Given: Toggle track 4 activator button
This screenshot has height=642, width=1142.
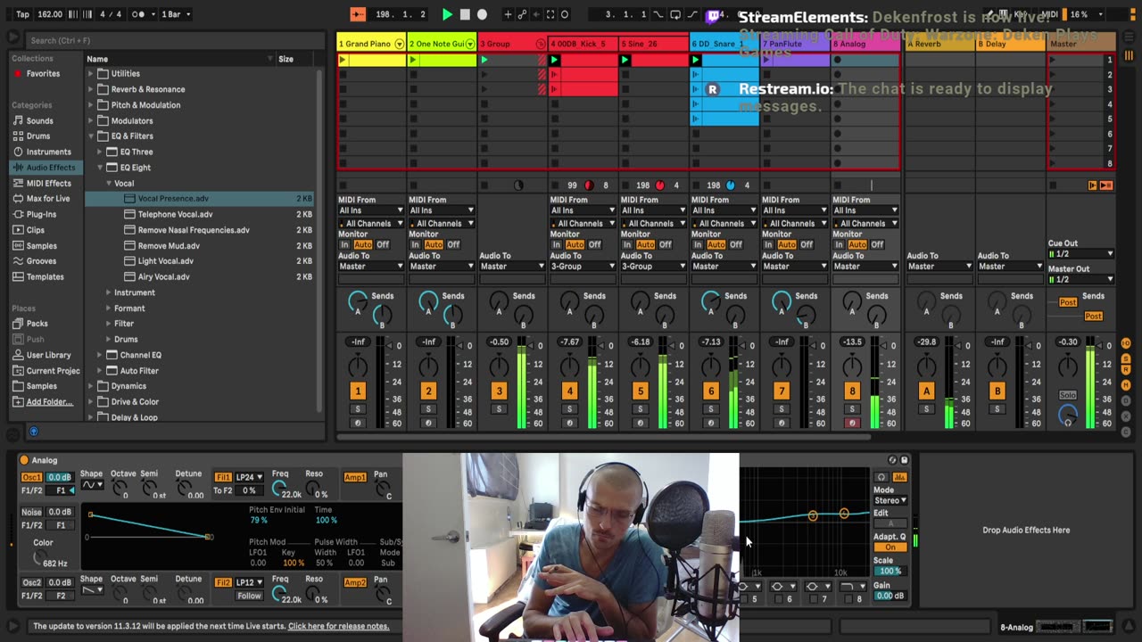Looking at the screenshot, I should click(x=569, y=391).
